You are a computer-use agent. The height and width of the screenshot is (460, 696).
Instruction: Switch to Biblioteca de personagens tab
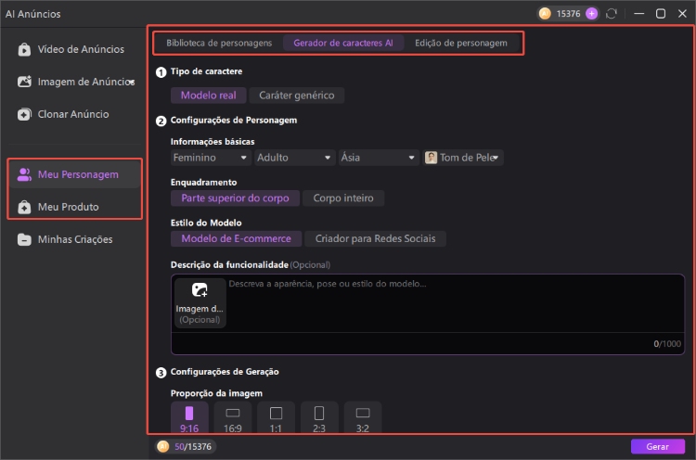click(x=219, y=43)
